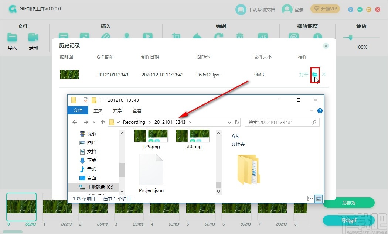Switch Explorer to large thumbnails view

point(319,199)
